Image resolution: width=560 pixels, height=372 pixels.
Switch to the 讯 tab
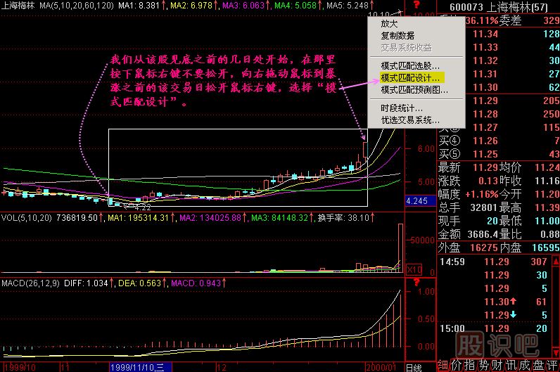(511, 365)
